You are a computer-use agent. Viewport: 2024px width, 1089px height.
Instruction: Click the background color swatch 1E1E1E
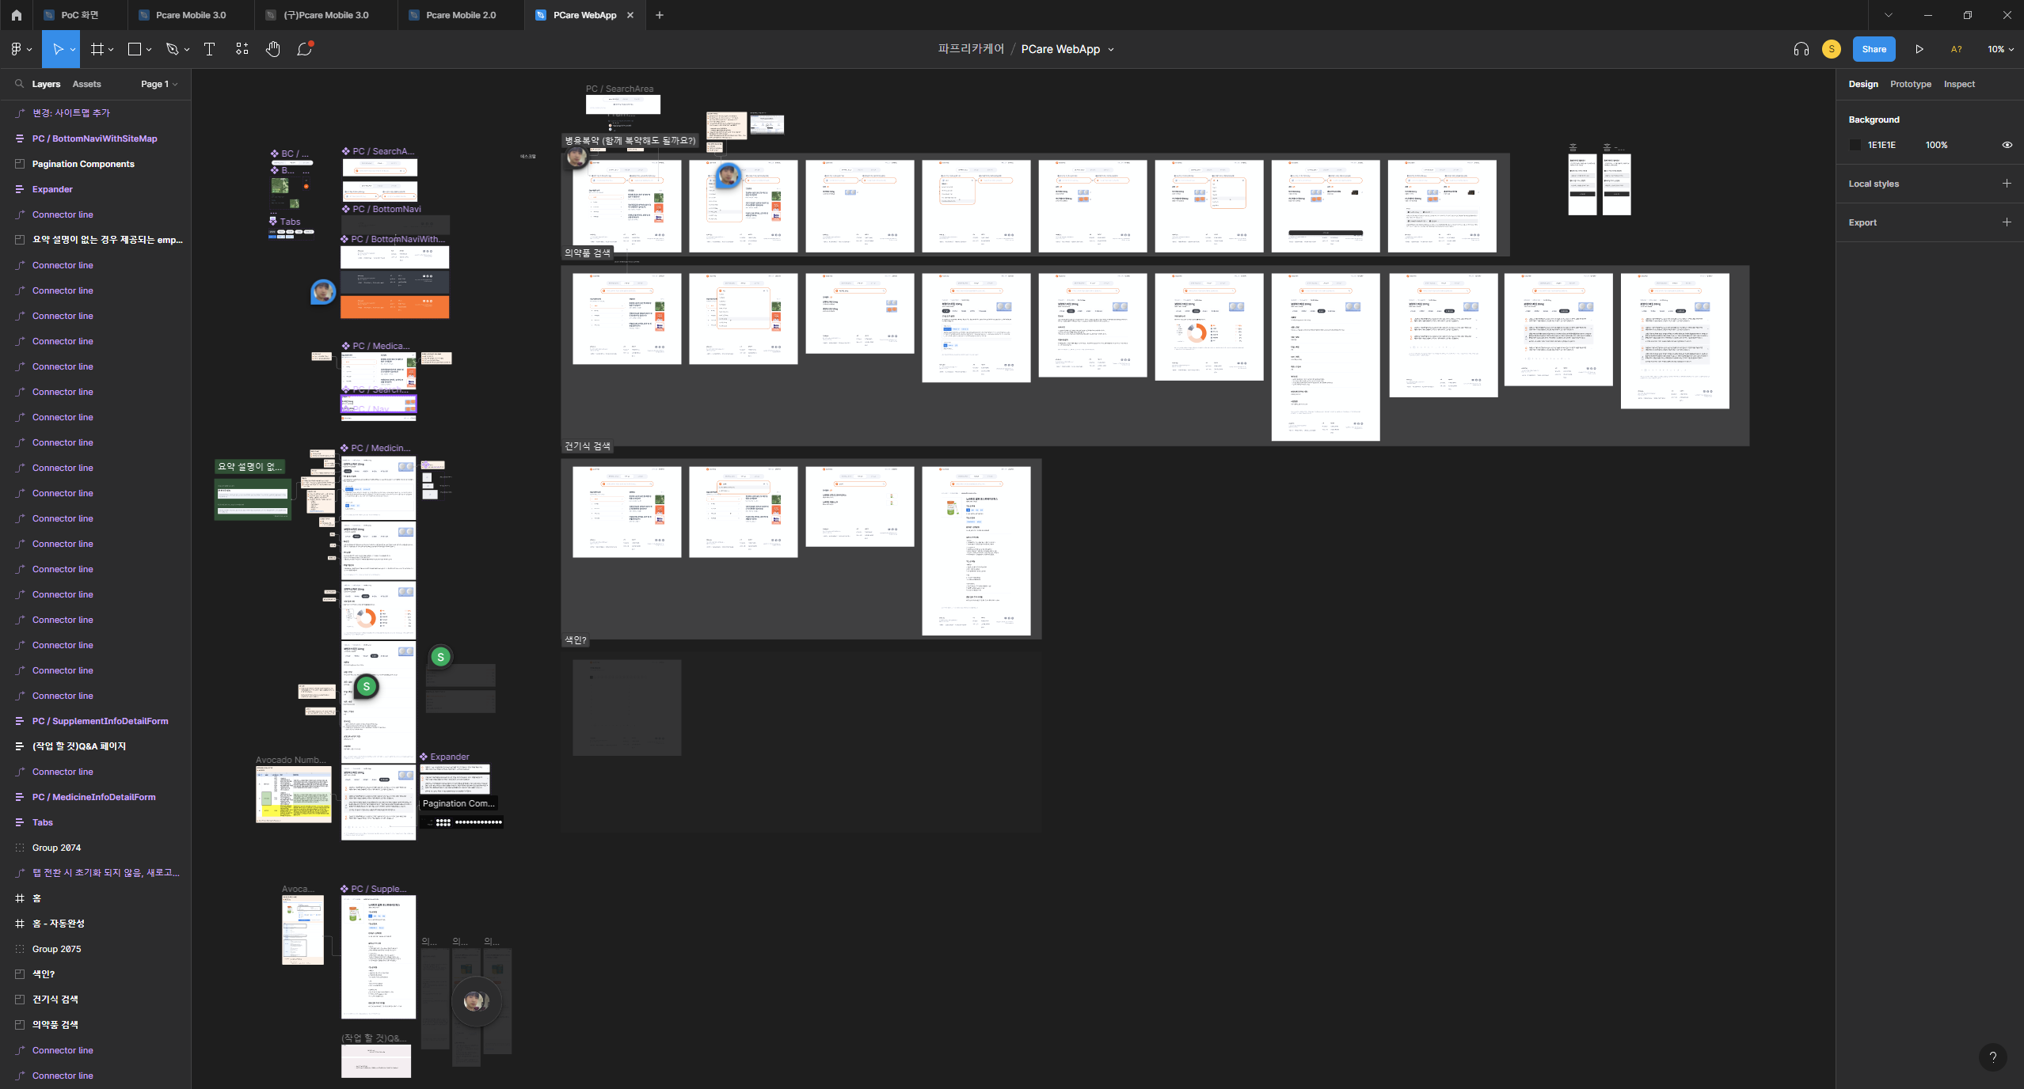point(1855,145)
